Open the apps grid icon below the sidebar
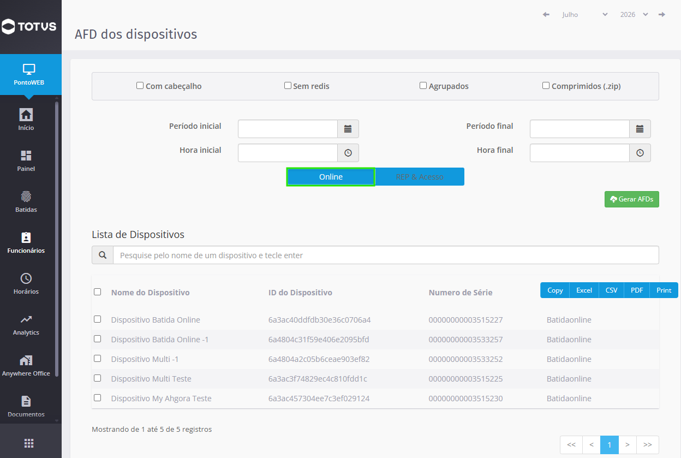Screen dimensions: 681x458 coord(29,443)
